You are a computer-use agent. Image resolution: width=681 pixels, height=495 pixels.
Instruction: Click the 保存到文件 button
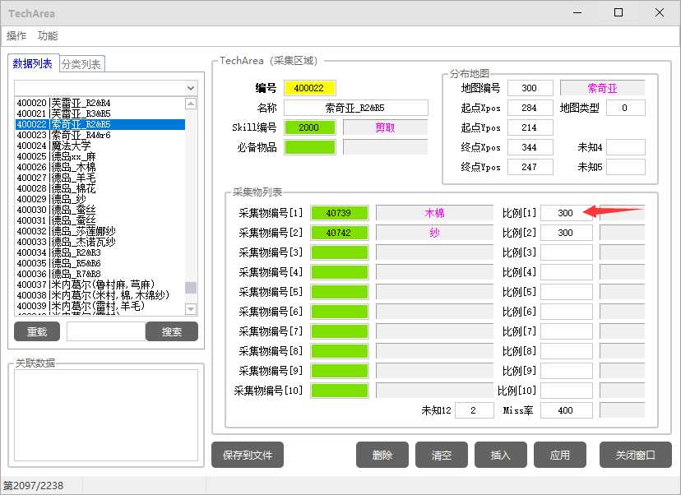[x=248, y=455]
